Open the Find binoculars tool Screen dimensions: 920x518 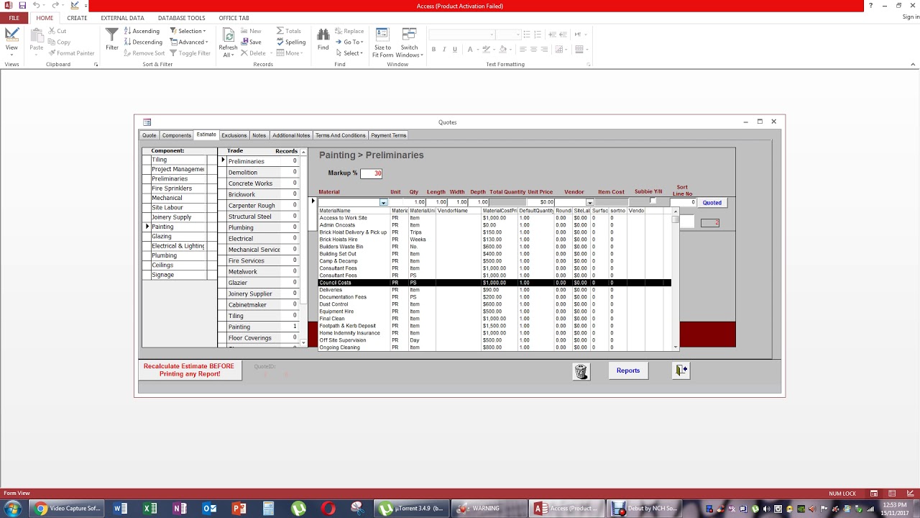tap(323, 35)
